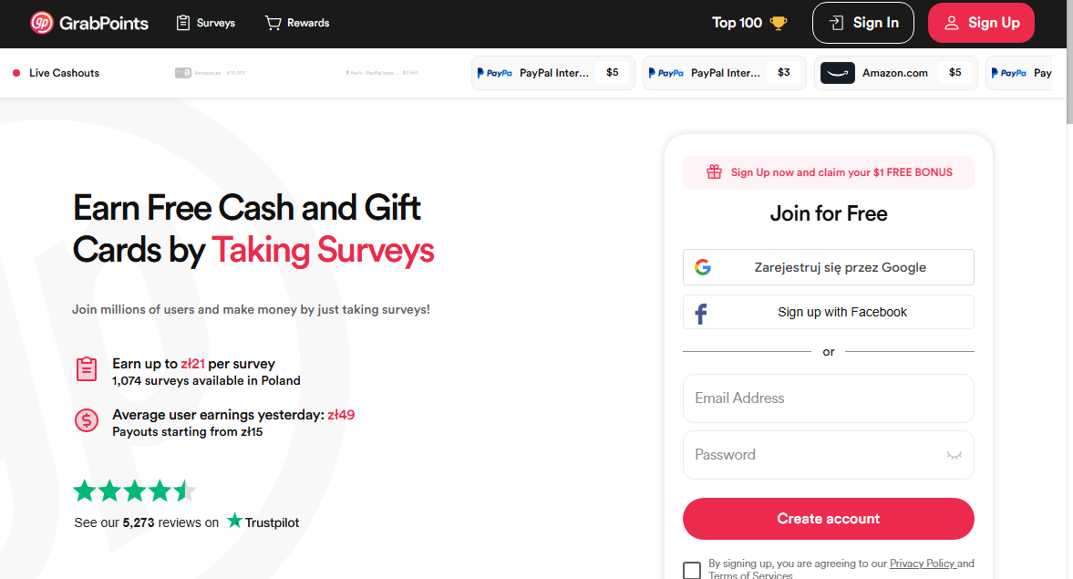Image resolution: width=1073 pixels, height=579 pixels.
Task: Click the survey clipboard icon beside earnings
Action: 87,369
